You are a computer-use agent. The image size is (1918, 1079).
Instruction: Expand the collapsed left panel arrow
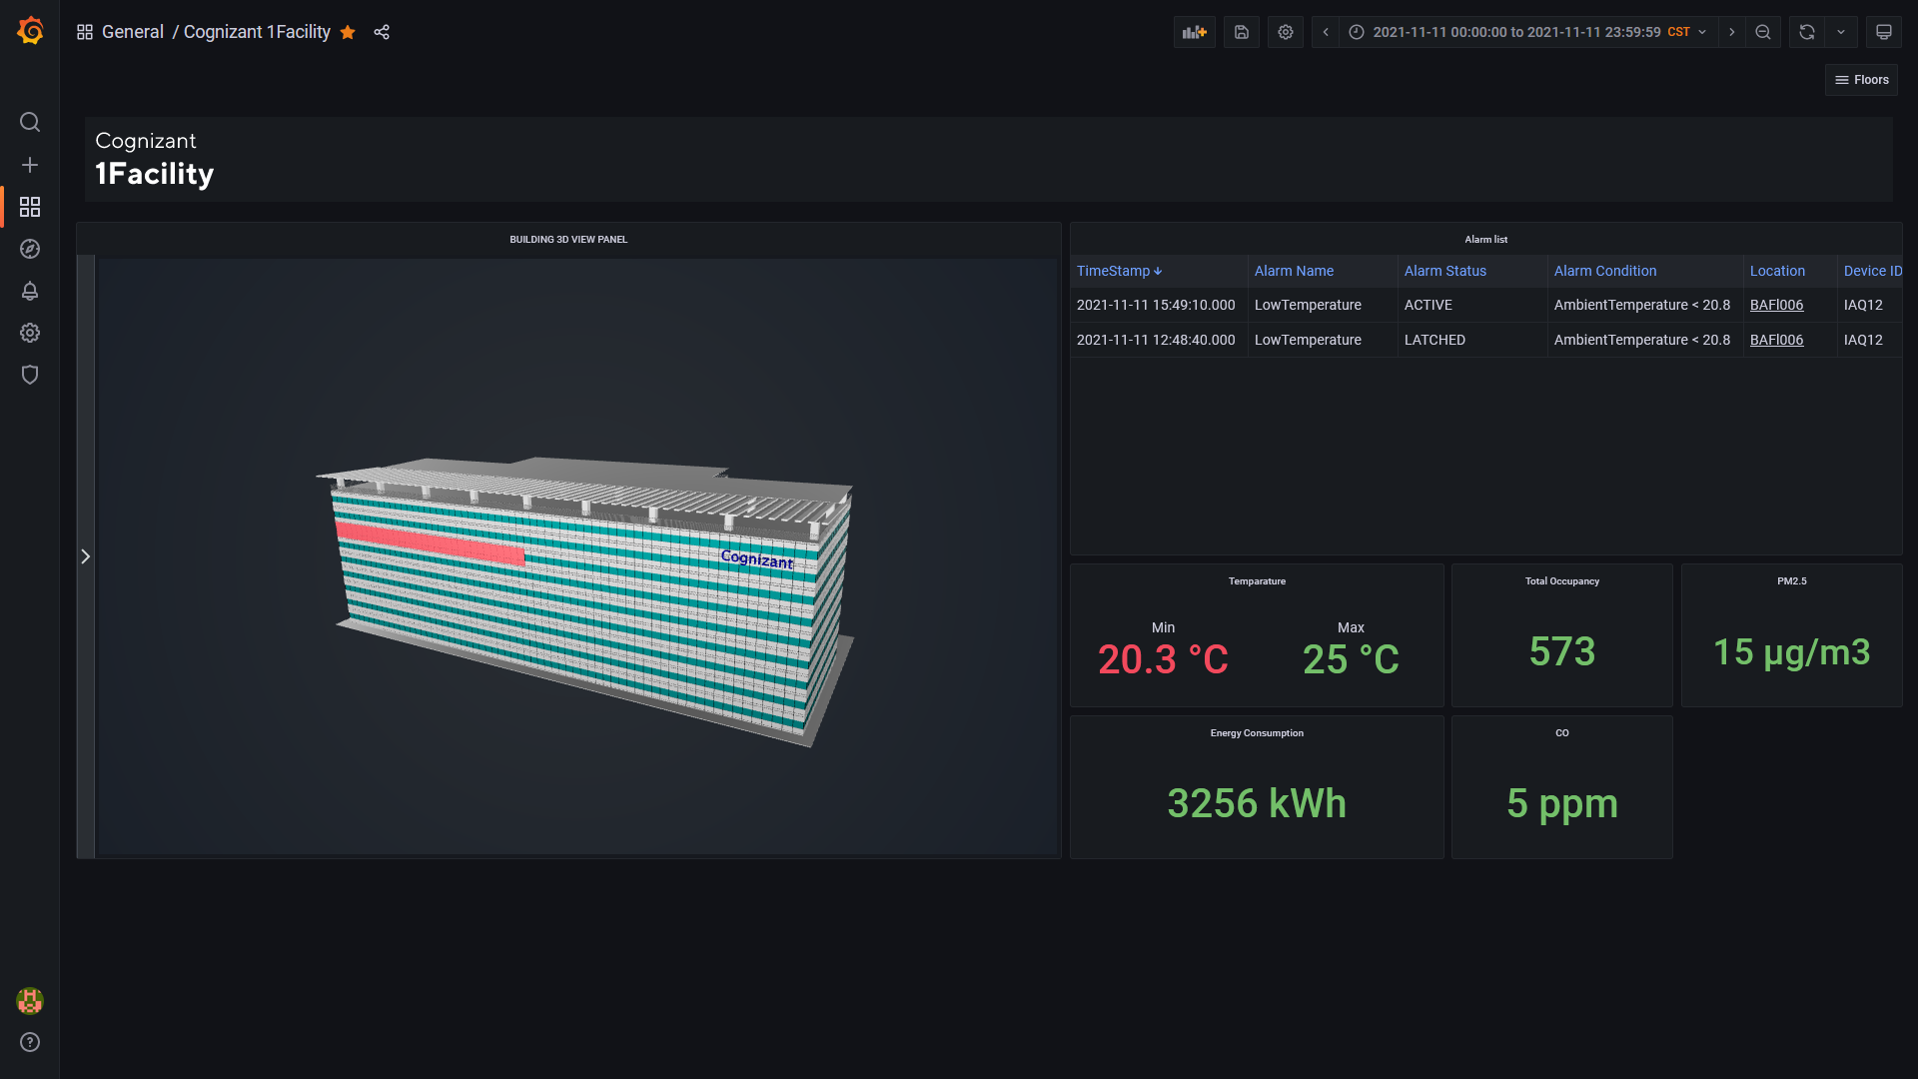[86, 556]
